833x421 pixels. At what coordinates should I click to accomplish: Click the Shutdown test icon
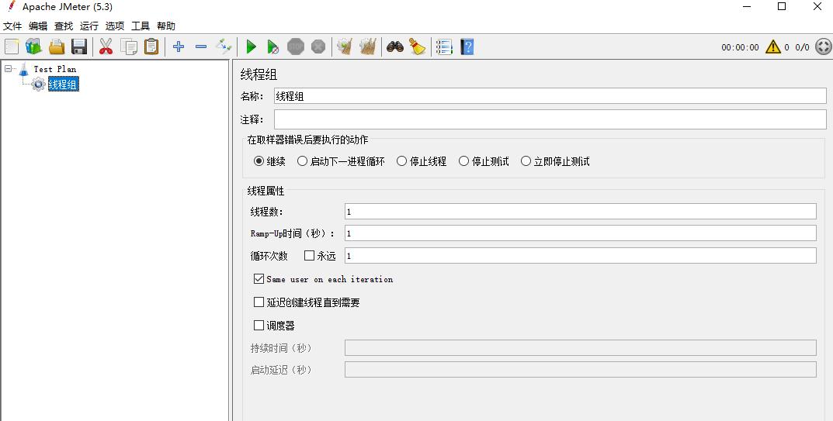pyautogui.click(x=318, y=47)
